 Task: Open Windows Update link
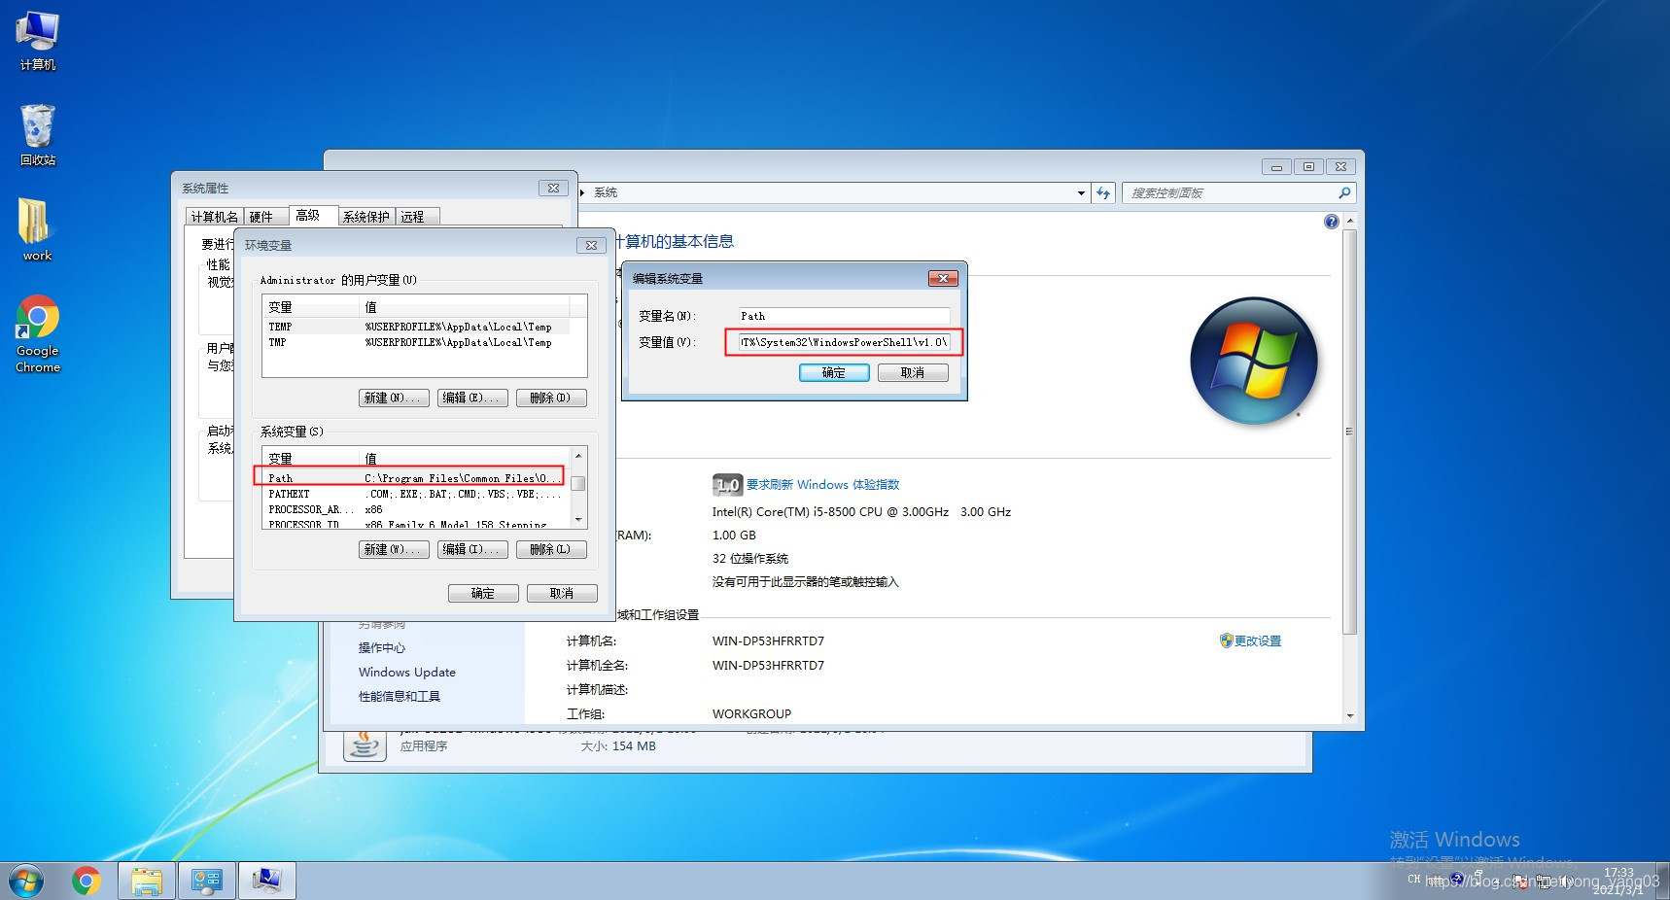(406, 672)
